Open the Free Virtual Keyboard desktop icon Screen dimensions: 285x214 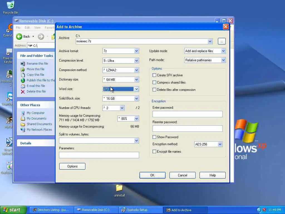point(9,52)
